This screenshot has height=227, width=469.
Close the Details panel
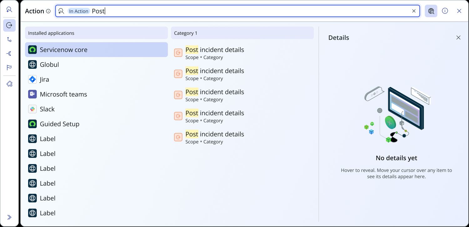tap(458, 38)
